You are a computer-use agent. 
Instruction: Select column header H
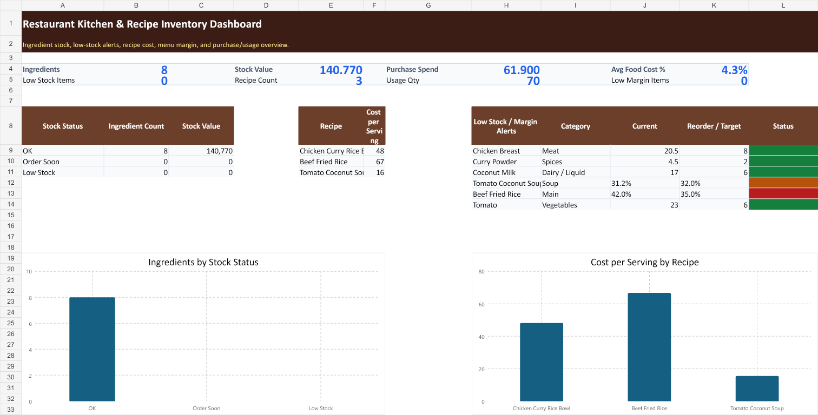pyautogui.click(x=506, y=5)
